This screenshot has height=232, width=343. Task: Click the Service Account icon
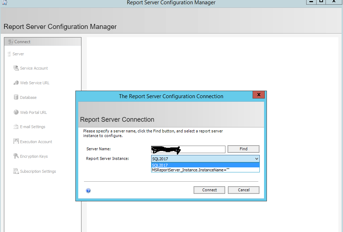pyautogui.click(x=16, y=68)
